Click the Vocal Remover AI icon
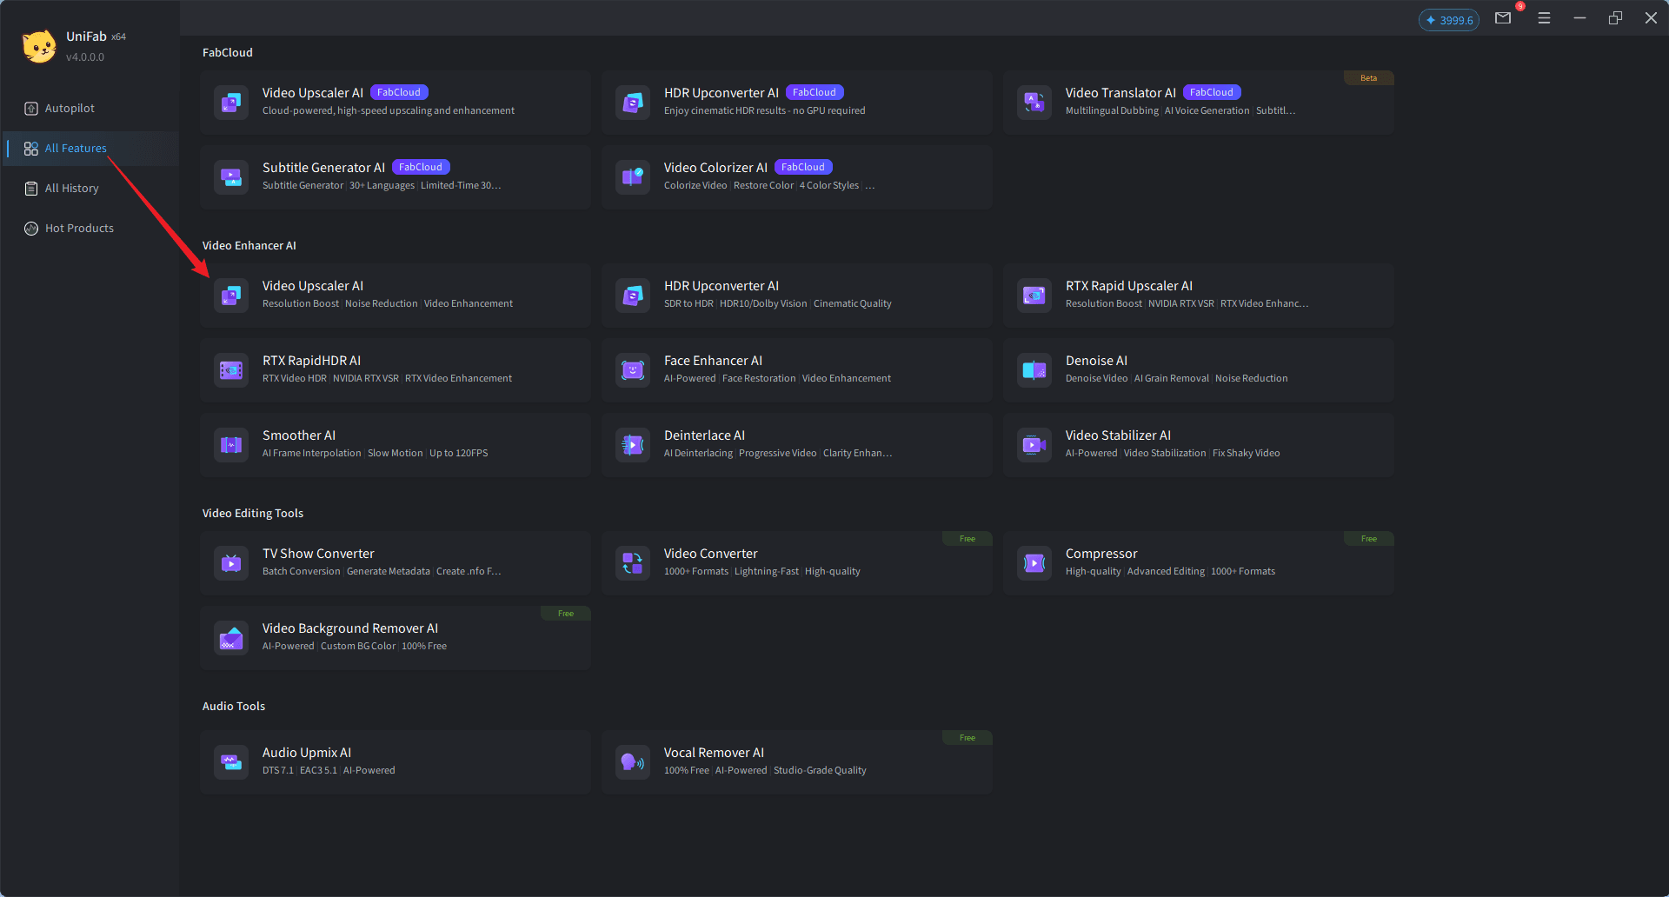This screenshot has width=1669, height=897. click(632, 761)
